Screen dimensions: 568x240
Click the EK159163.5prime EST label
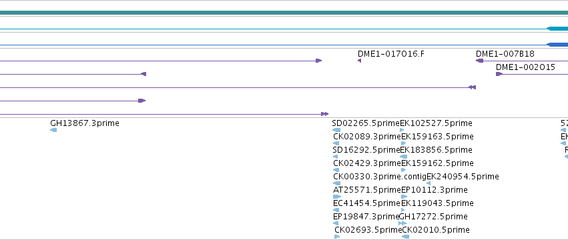click(437, 137)
